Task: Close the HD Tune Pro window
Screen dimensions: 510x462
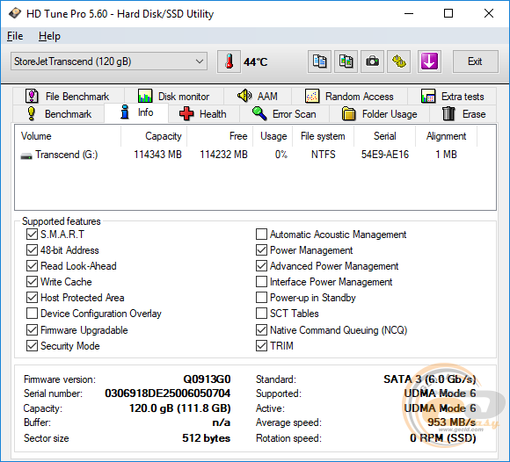Action: coord(489,14)
